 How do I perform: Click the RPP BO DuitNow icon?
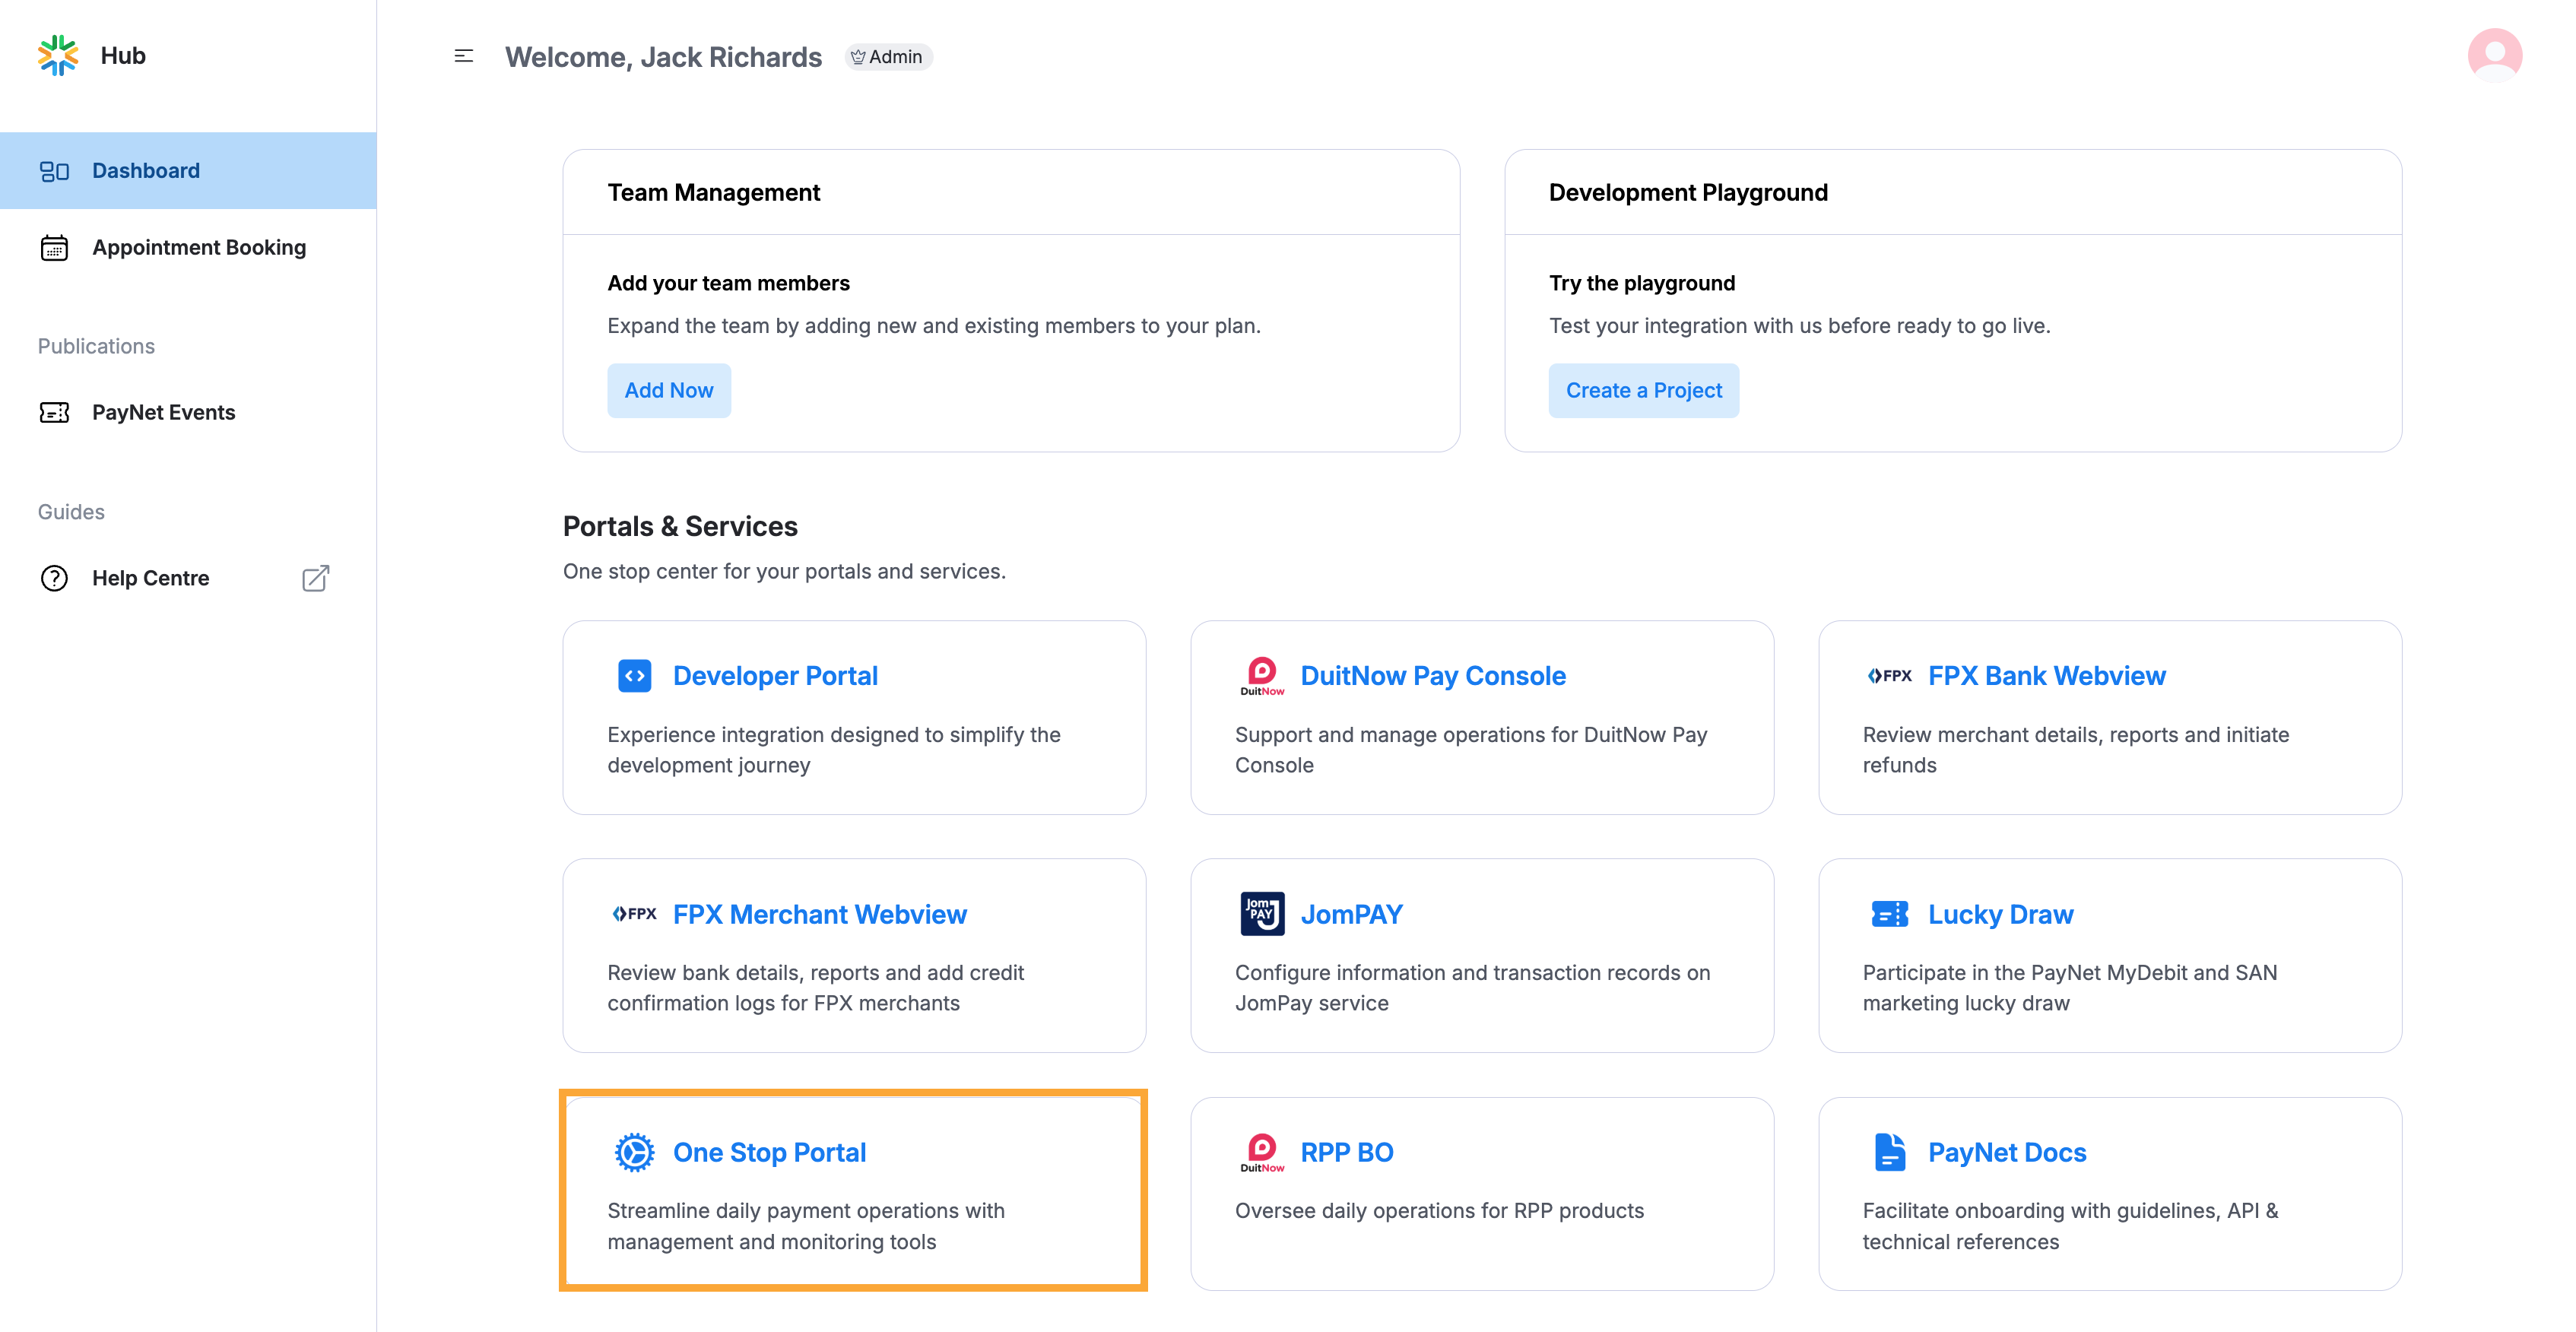pos(1262,1152)
